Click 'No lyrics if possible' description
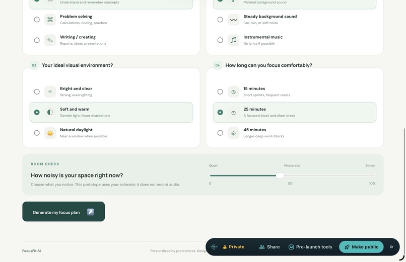 click(259, 43)
